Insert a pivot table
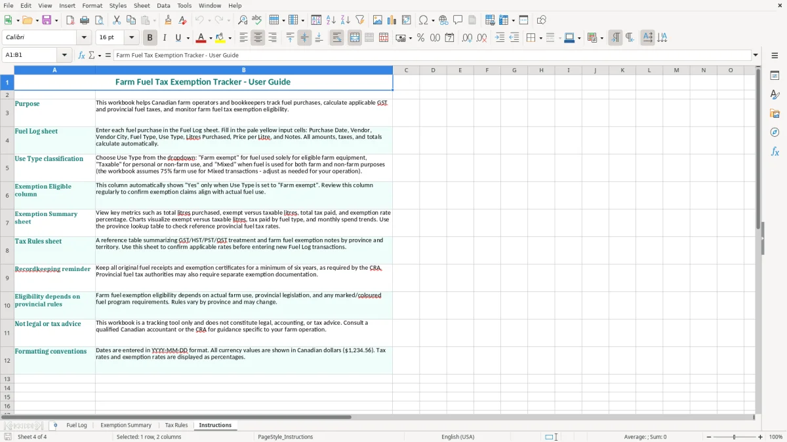787x442 pixels. 407,20
